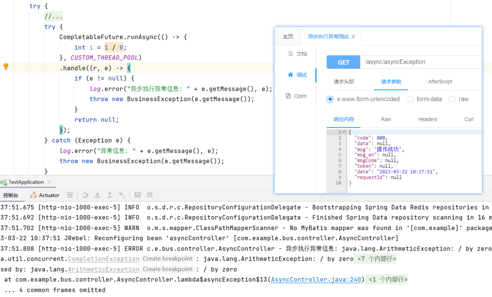Open the 请求头部 tab
Image resolution: width=492 pixels, height=297 pixels.
[x=343, y=82]
